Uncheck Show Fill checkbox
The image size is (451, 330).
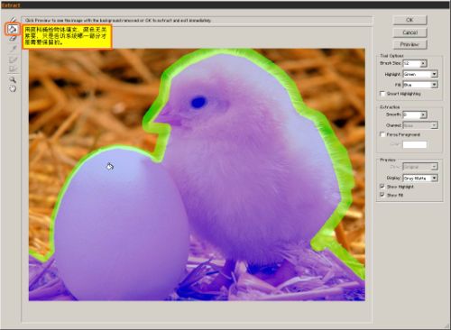(x=382, y=195)
